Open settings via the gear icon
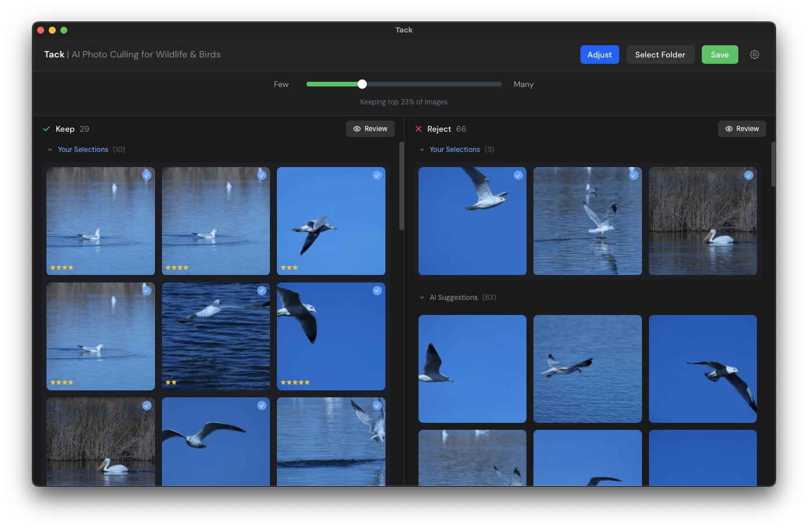This screenshot has width=808, height=529. (x=755, y=55)
